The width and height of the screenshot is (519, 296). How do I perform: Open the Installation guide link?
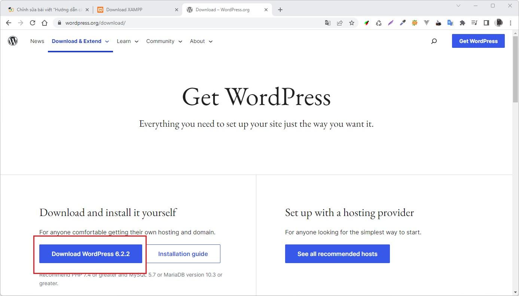(183, 254)
